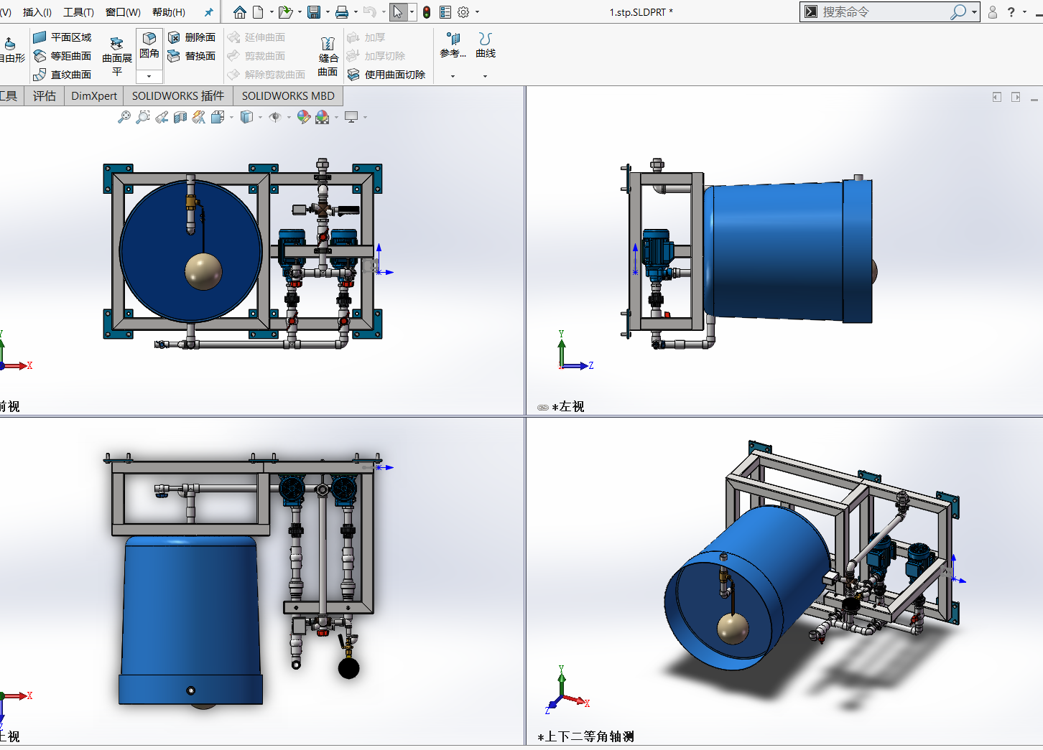Switch to the SOLIDWORKS MBD tab
This screenshot has height=750, width=1043.
coord(287,96)
